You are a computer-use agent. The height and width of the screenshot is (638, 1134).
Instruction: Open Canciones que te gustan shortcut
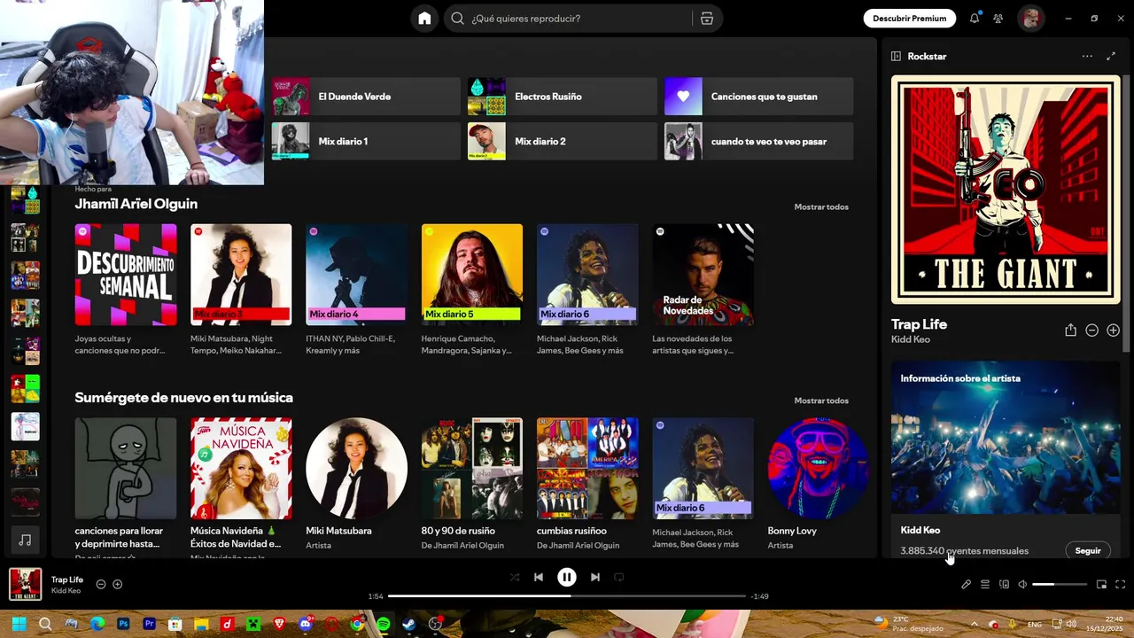[x=758, y=97]
